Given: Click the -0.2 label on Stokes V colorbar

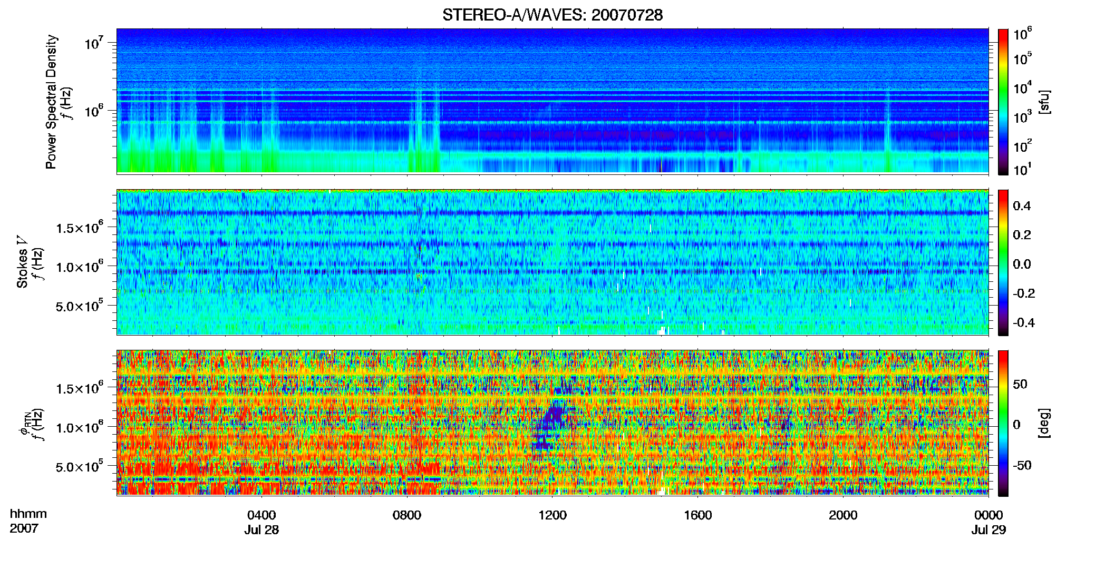Looking at the screenshot, I should [x=1024, y=293].
